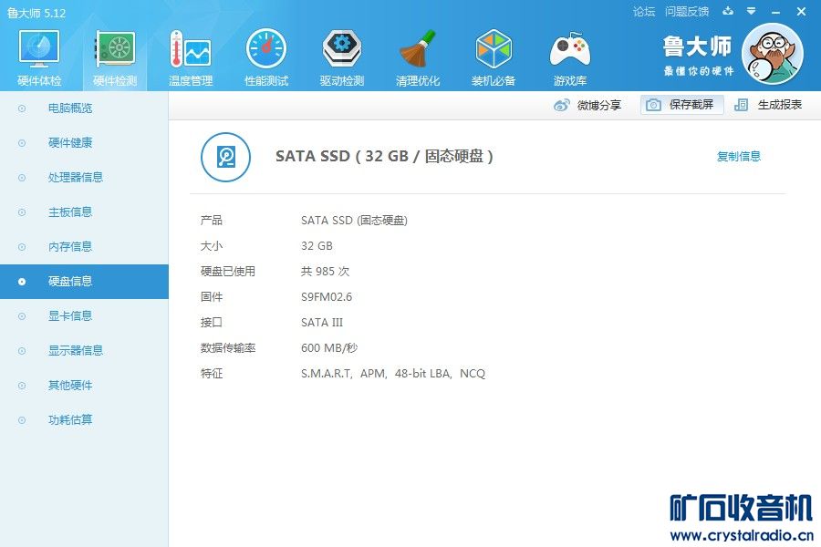
Task: Click features text S.M.A.R.T, APM, 48-bit LBA, NCQ
Action: click(x=393, y=374)
